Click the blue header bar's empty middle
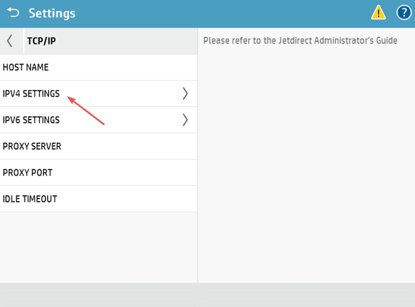Image resolution: width=415 pixels, height=307 pixels. [x=225, y=13]
